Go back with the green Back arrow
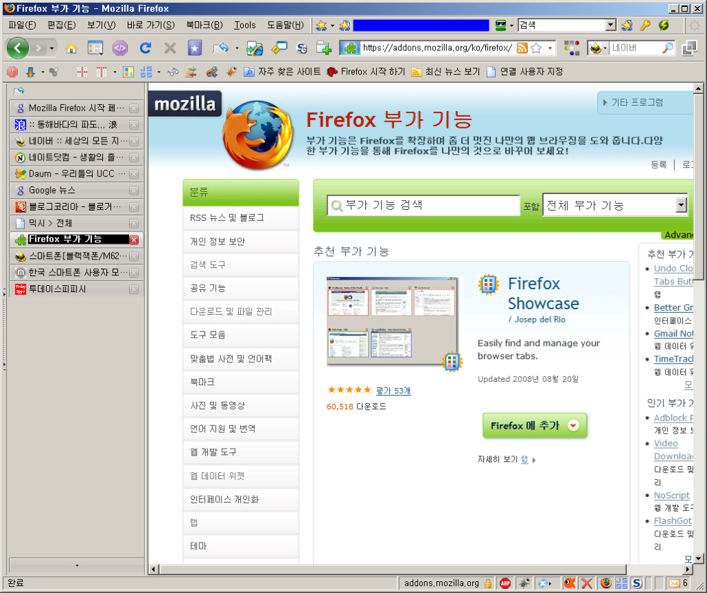 point(17,48)
